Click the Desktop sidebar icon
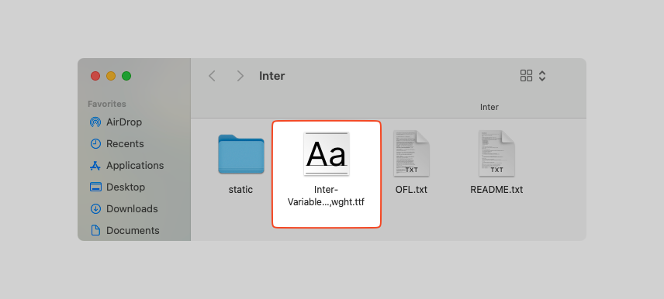Viewport: 664px width, 299px height. tap(95, 187)
